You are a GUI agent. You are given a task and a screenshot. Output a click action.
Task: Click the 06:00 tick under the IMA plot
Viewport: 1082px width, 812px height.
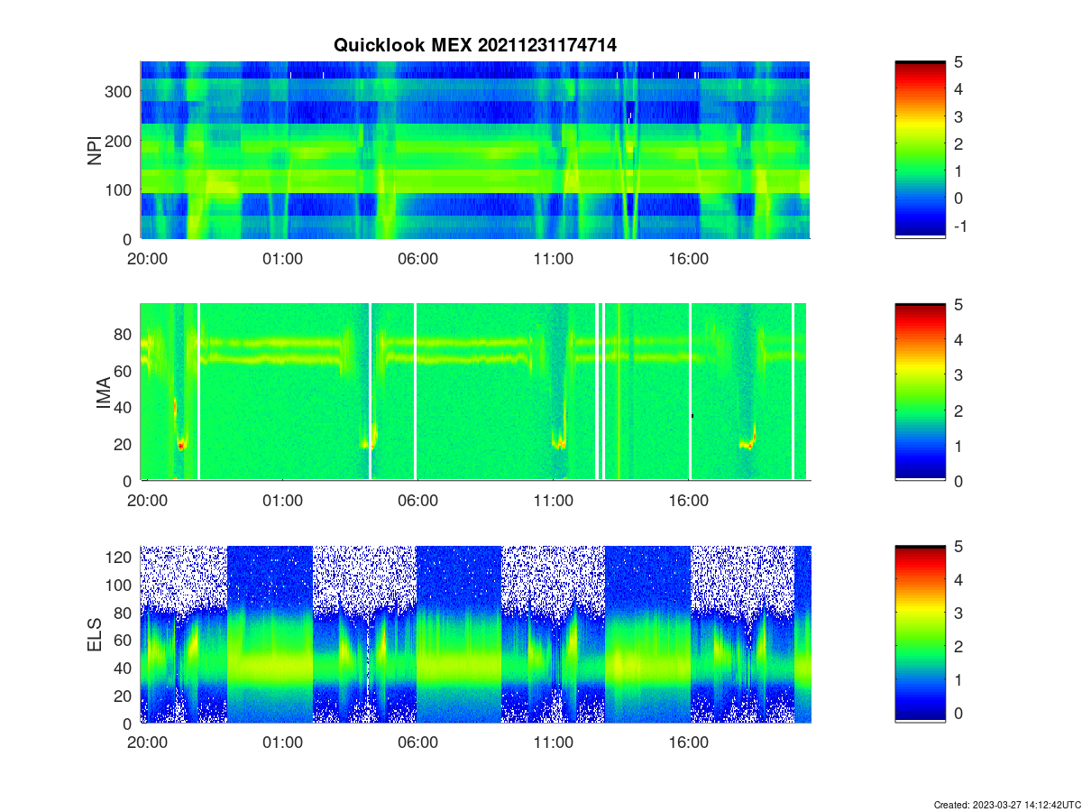tap(418, 501)
